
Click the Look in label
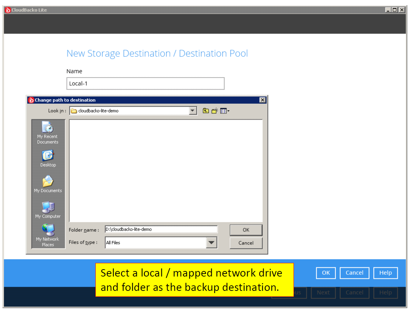point(57,111)
